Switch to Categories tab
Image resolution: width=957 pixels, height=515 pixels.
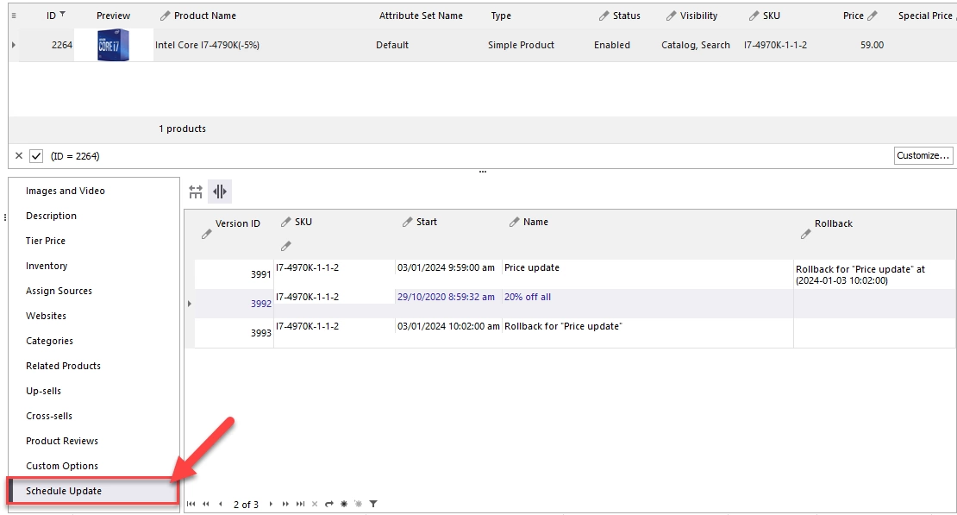point(49,342)
